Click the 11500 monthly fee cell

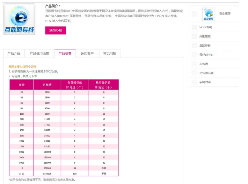tap(47, 119)
